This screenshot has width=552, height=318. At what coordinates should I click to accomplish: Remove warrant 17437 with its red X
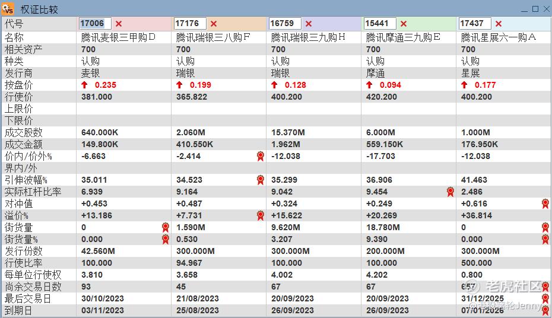(499, 24)
